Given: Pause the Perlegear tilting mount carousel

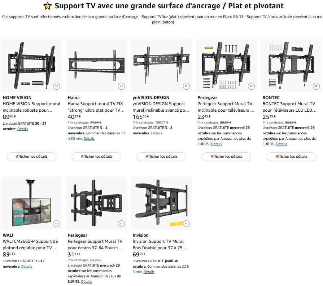Looking at the screenshot, I should (x=251, y=86).
